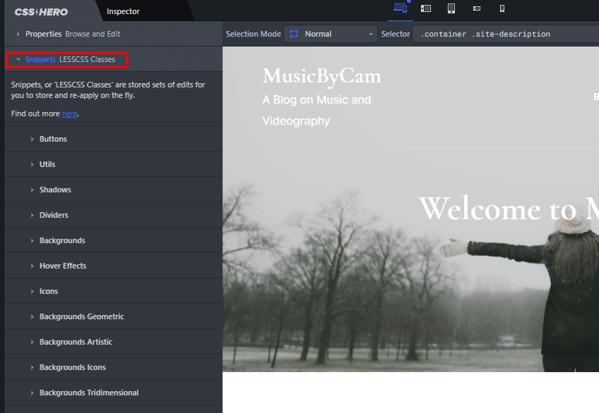Screen dimensions: 599x413
Task: Collapse the Snippets LESSCSS Classes section
Action: [x=69, y=59]
